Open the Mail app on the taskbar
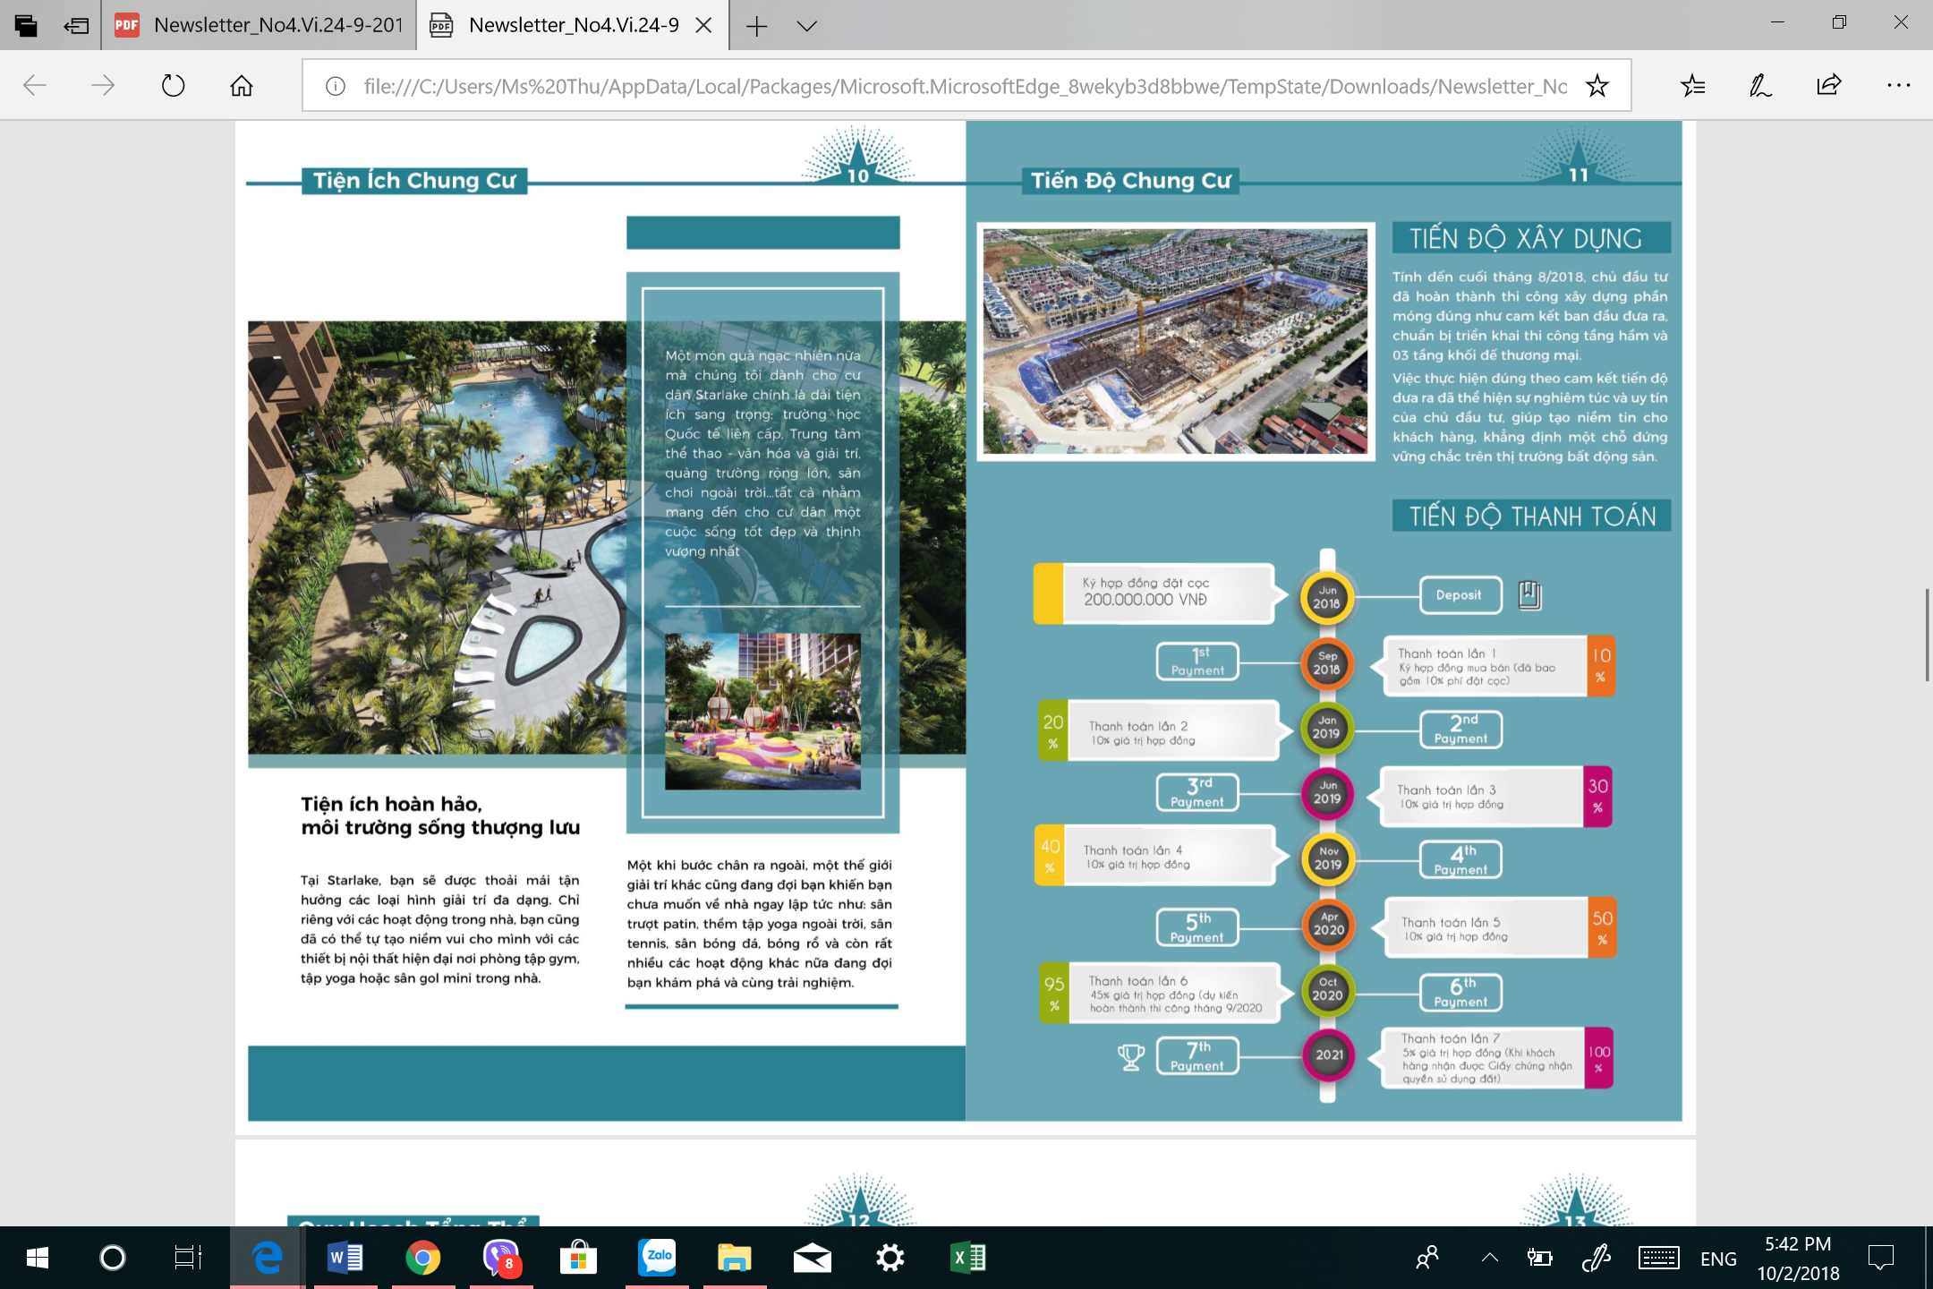The width and height of the screenshot is (1933, 1289). pyautogui.click(x=813, y=1258)
